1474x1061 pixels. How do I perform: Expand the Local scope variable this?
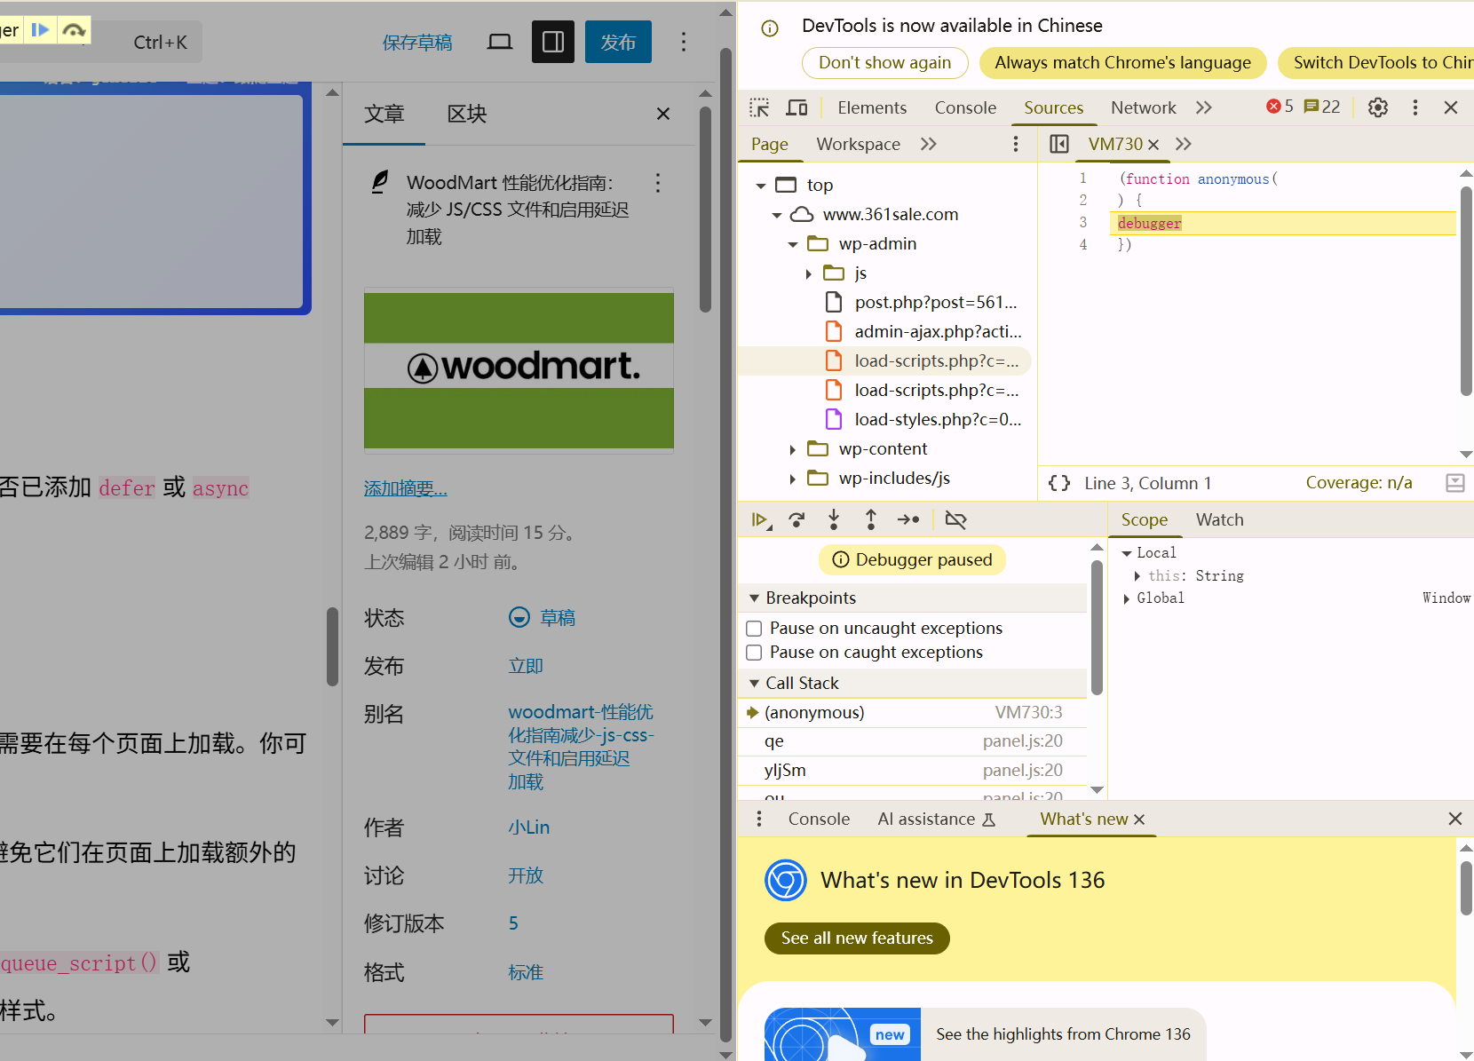tap(1139, 575)
